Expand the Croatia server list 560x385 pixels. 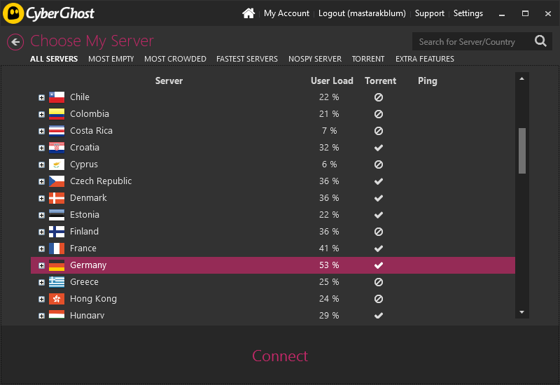click(41, 148)
